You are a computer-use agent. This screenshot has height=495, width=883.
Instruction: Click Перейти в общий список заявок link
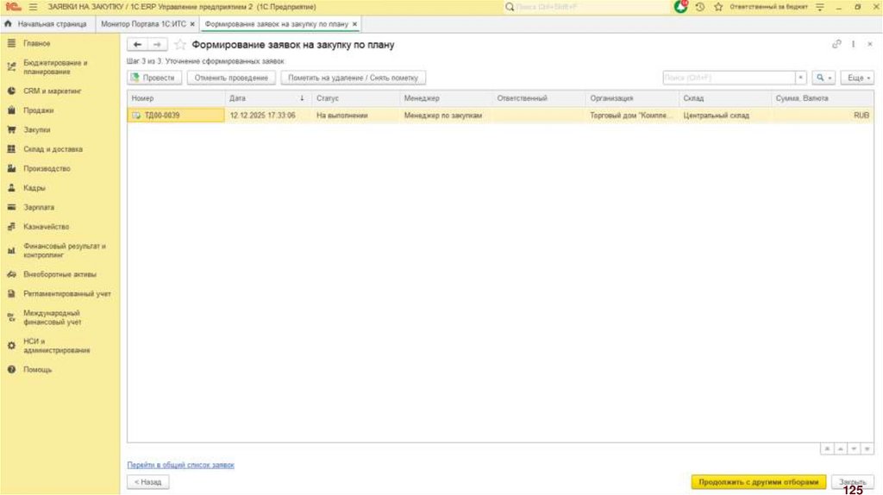[x=181, y=465]
